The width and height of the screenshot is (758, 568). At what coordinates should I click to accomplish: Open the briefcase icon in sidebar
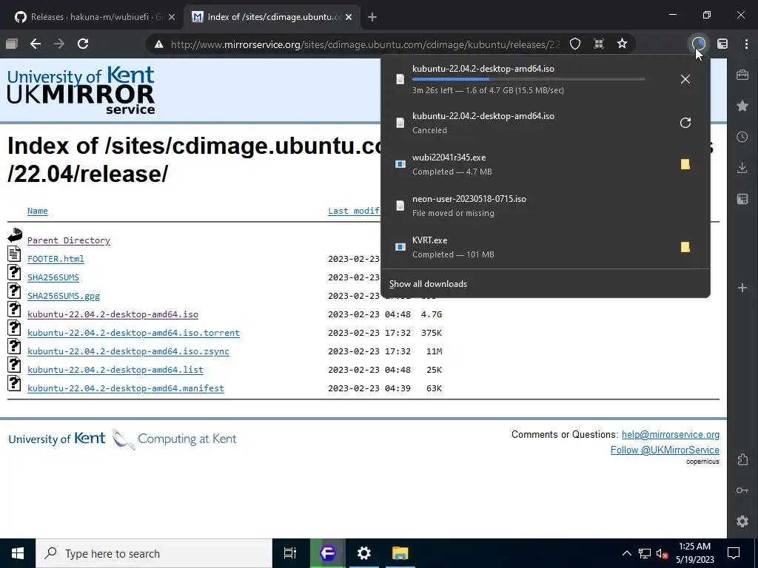742,75
